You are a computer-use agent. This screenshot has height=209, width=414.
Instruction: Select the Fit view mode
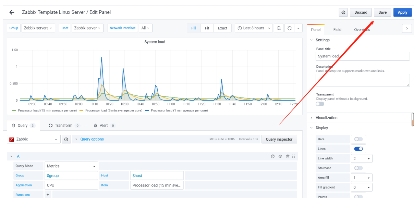pos(207,28)
